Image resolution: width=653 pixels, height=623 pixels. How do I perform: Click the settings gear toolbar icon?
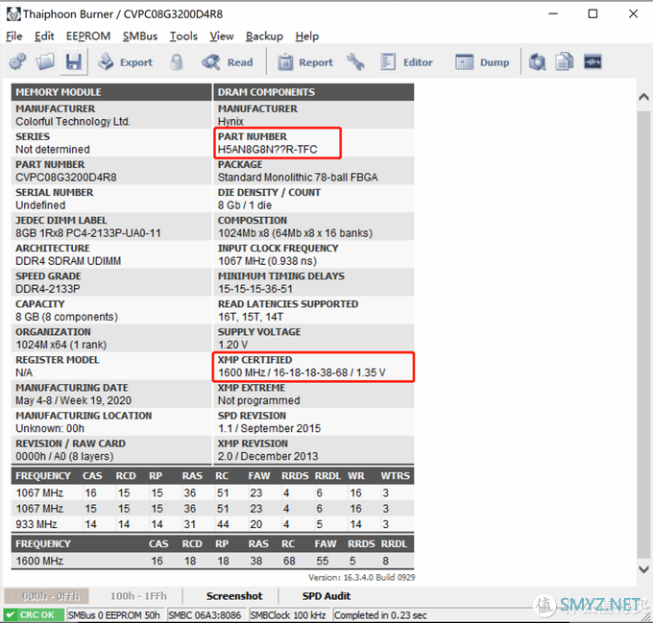(x=17, y=62)
